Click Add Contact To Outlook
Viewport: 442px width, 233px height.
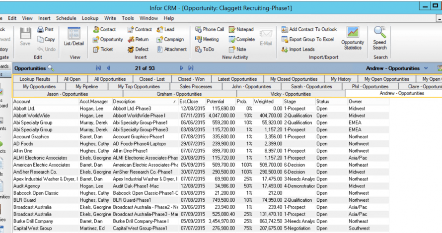(309, 29)
